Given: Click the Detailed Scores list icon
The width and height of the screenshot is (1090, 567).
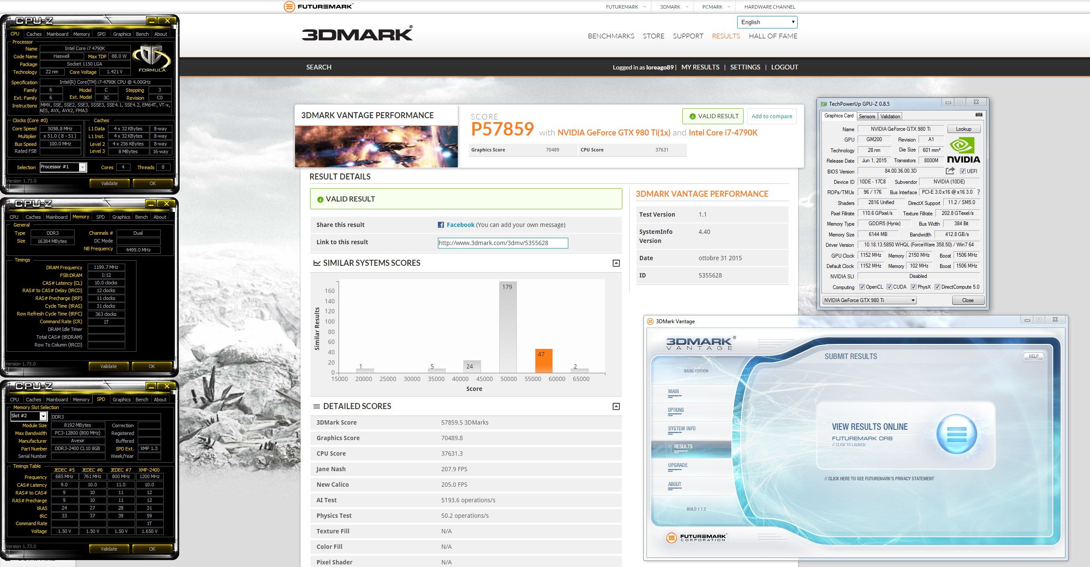Looking at the screenshot, I should click(317, 406).
